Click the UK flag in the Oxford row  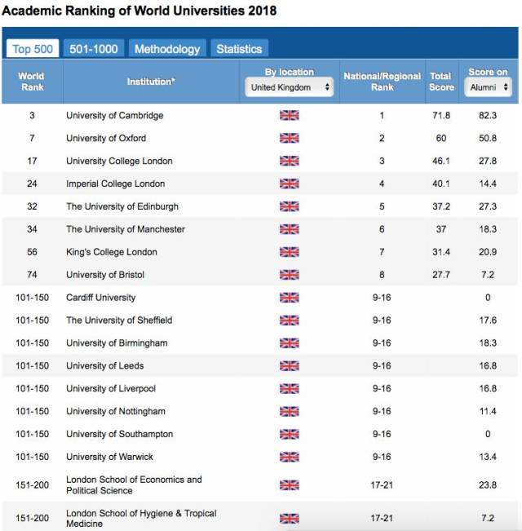[x=290, y=138]
